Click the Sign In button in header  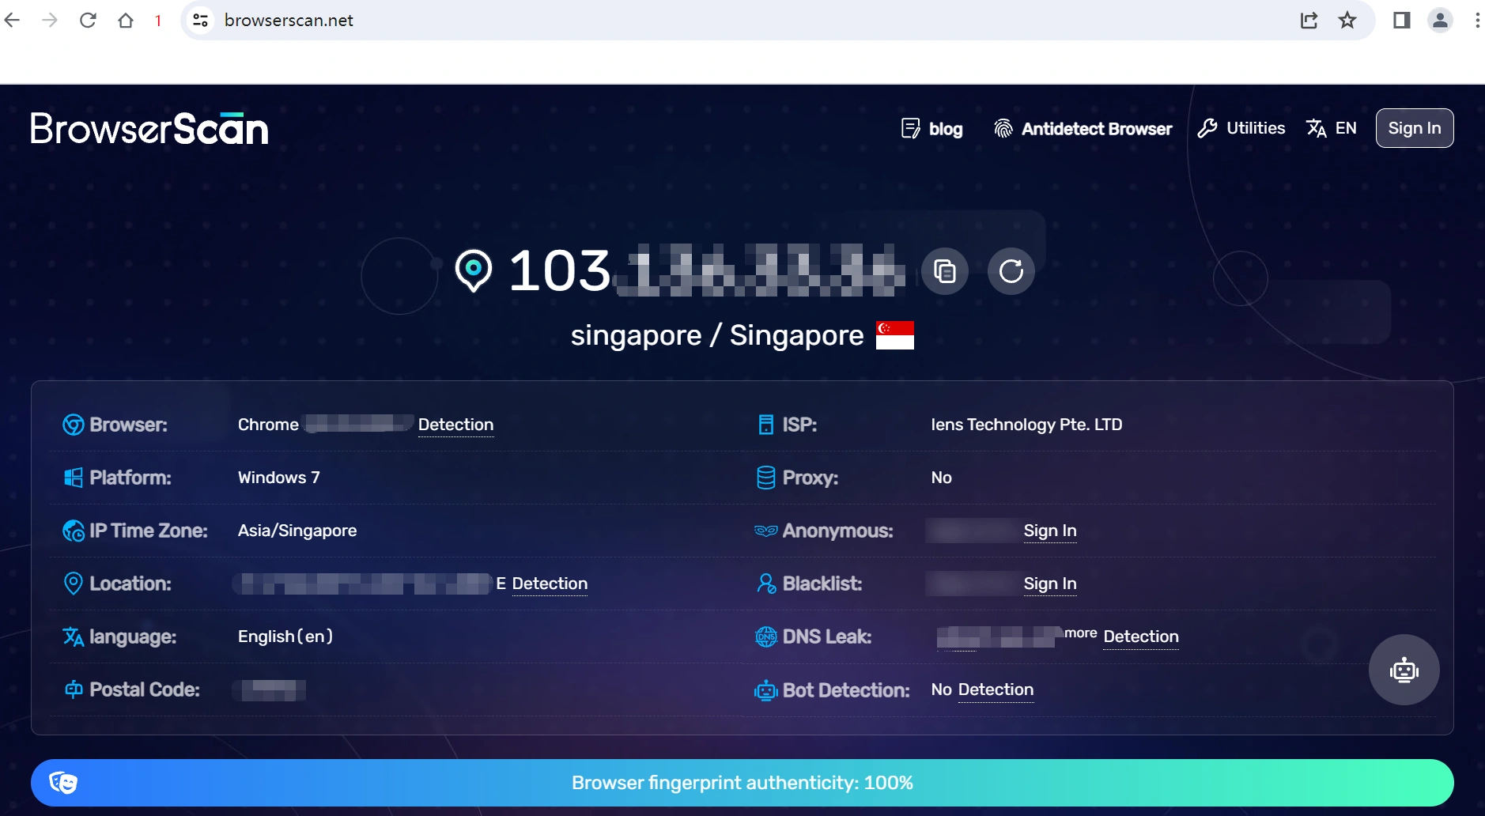click(x=1415, y=128)
